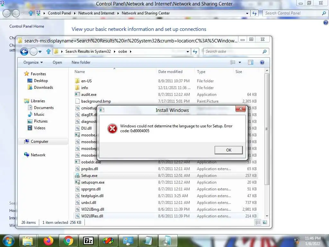Go up one folder level in Explorer
329x247 pixels.
click(49, 51)
